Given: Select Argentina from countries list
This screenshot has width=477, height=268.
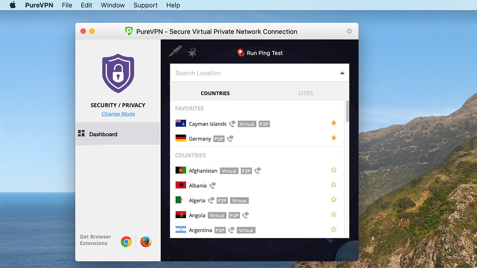Looking at the screenshot, I should [x=200, y=230].
